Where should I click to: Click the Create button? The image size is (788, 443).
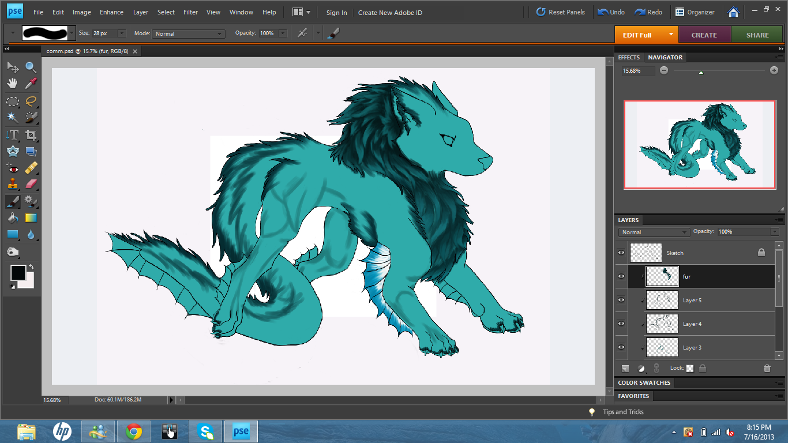704,35
